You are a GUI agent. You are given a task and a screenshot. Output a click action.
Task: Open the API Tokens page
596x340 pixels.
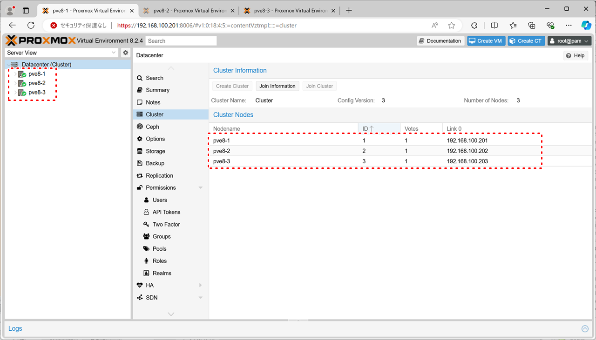(166, 212)
